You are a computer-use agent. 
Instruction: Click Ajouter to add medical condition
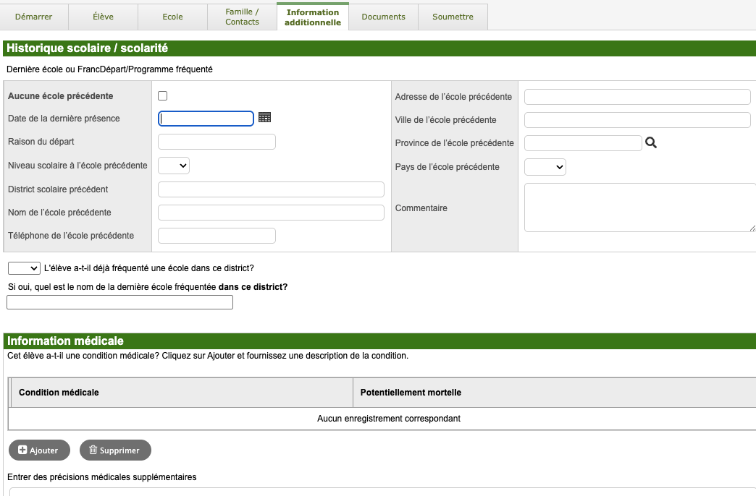coord(38,450)
